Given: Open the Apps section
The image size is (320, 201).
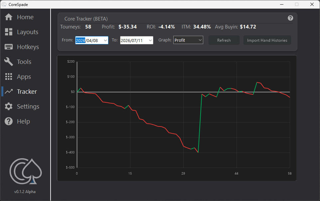Looking at the screenshot, I should click(x=24, y=77).
